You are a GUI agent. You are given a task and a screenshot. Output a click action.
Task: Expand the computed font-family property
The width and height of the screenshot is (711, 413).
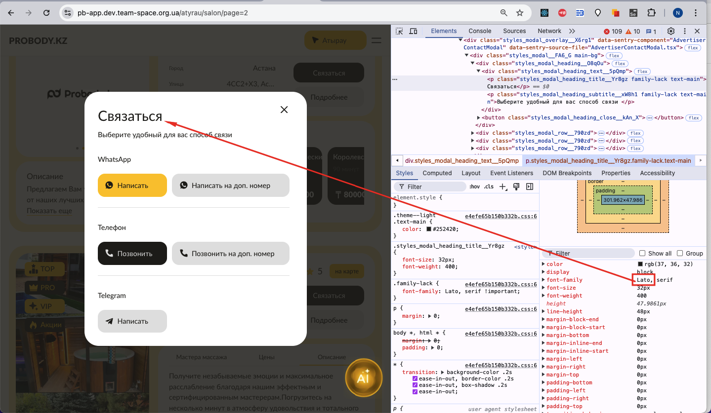coord(544,280)
